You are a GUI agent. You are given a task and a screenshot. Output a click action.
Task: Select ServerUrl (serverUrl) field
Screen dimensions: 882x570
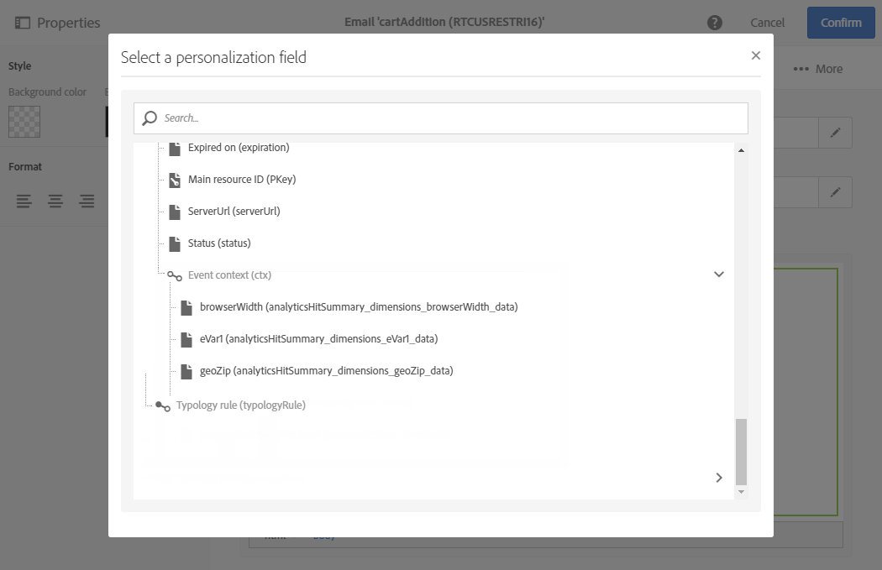(234, 212)
